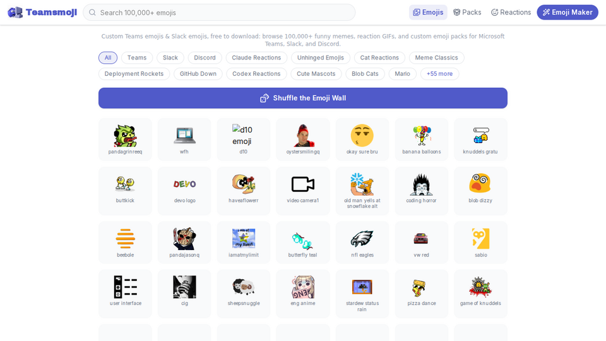Go to the Reactions tab
This screenshot has width=606, height=341.
pos(511,13)
